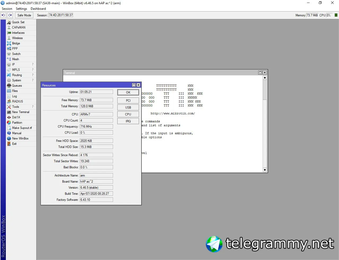The image size is (339, 260).
Task: Open the Wireless menu icon
Action: (9, 38)
